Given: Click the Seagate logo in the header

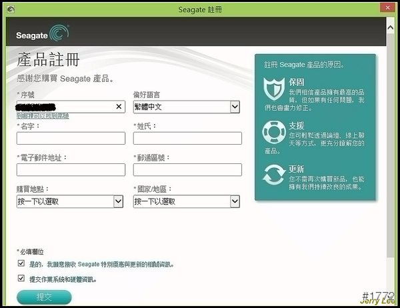Looking at the screenshot, I should (x=42, y=33).
